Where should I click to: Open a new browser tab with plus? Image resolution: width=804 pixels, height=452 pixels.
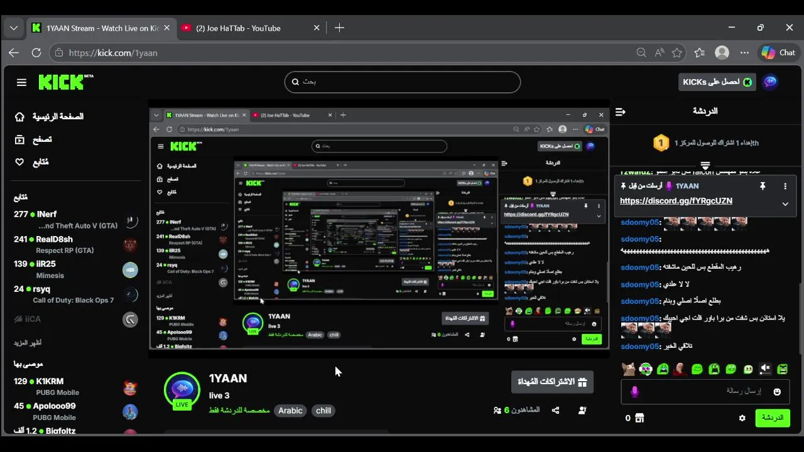pyautogui.click(x=339, y=28)
